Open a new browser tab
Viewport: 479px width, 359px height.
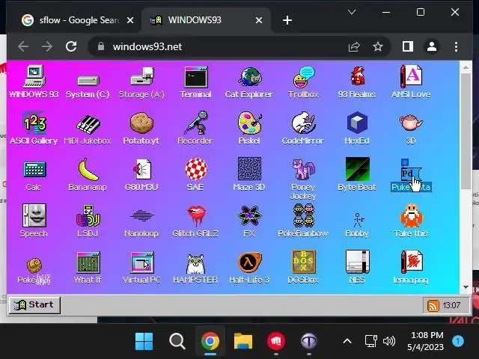287,20
